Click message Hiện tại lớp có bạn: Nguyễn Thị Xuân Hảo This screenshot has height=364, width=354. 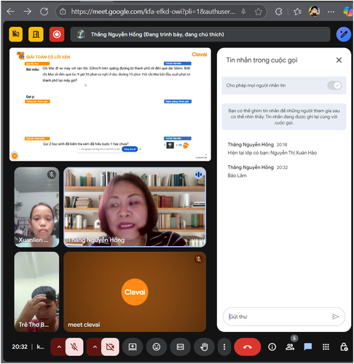(272, 153)
